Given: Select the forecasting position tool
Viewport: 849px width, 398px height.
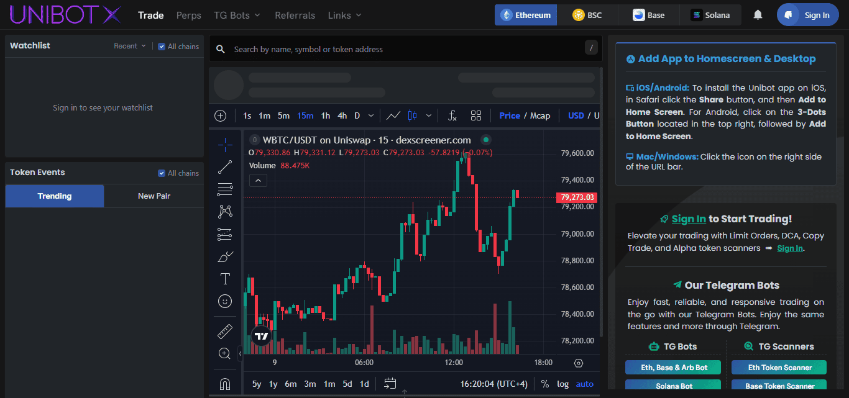Looking at the screenshot, I should point(225,234).
